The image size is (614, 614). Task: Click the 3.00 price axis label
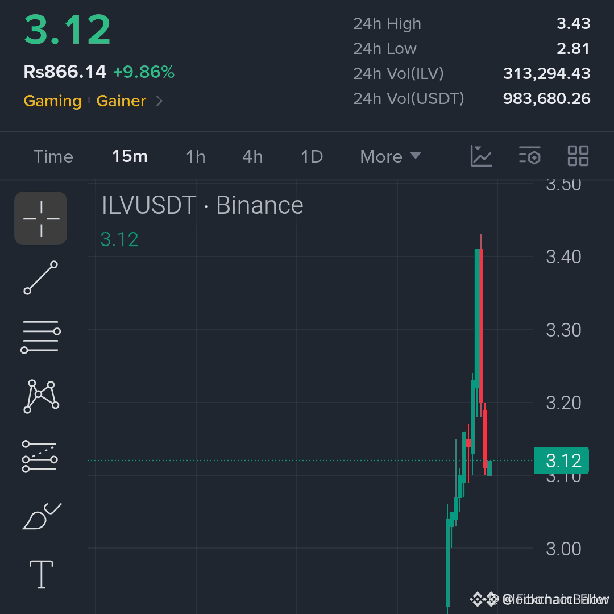point(563,549)
